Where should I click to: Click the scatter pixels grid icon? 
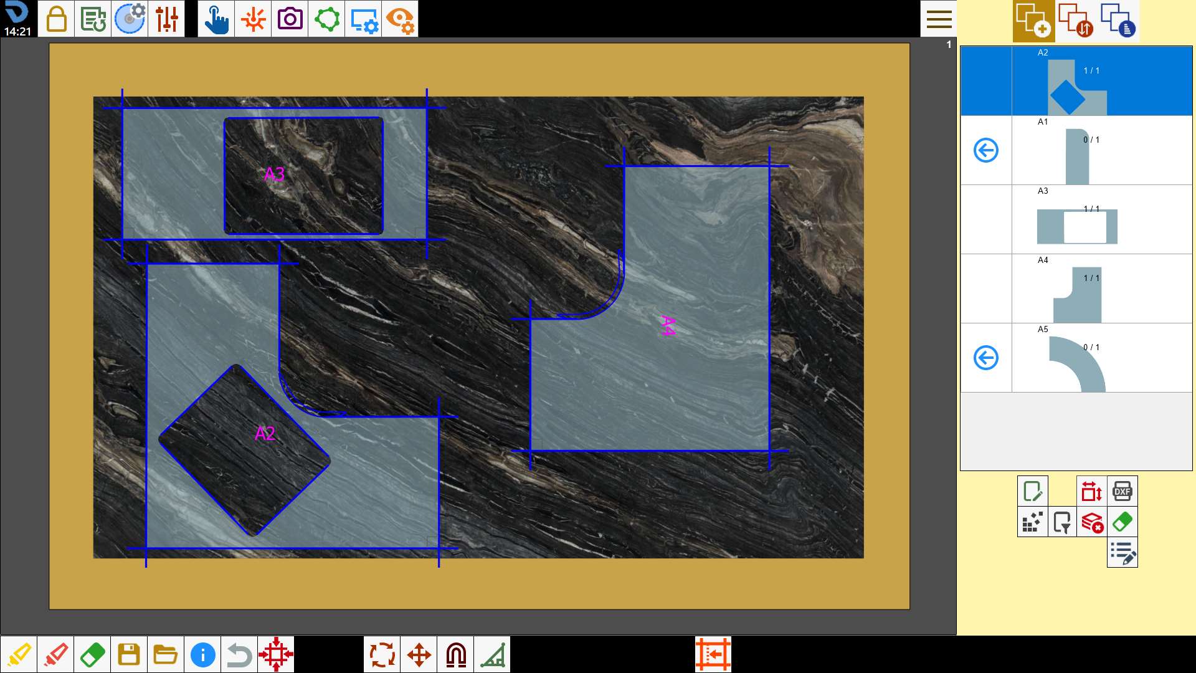click(x=1033, y=522)
